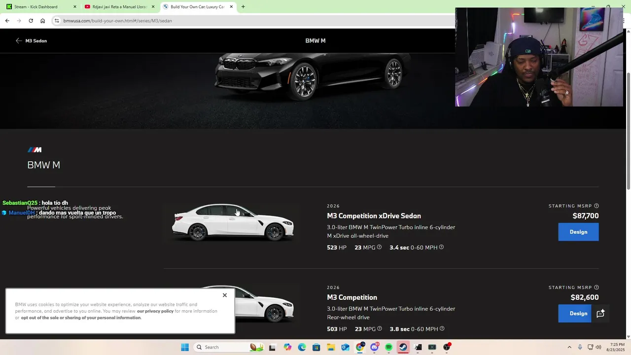This screenshot has height=355, width=631.
Task: Click Starting MSRP info icon for $82,600
Action: click(596, 287)
